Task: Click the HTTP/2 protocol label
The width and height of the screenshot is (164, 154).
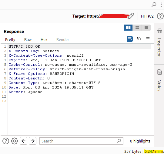Action: point(147,16)
